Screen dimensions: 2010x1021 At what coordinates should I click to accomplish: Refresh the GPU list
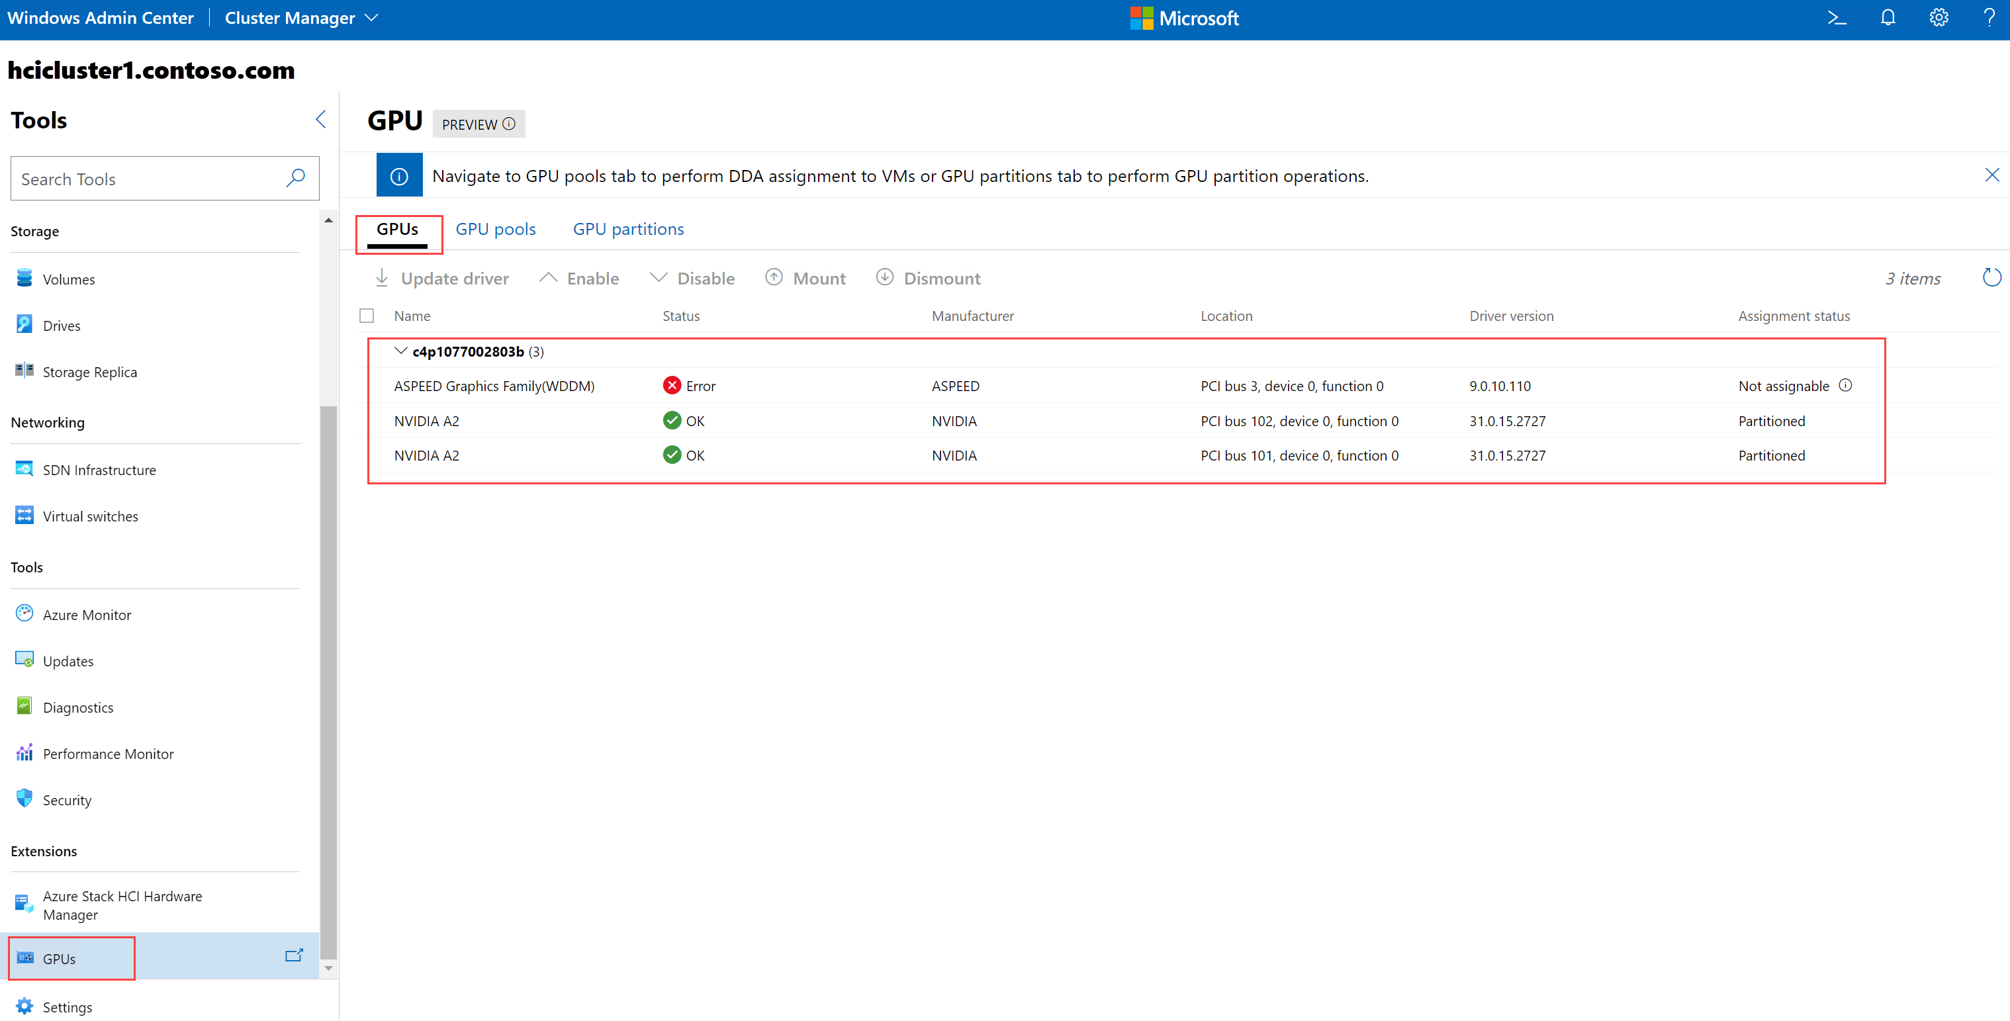1991,278
